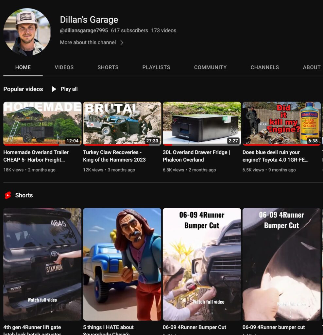Click the progress bar under 30L Fridge video
The width and height of the screenshot is (323, 335).
pyautogui.click(x=202, y=145)
